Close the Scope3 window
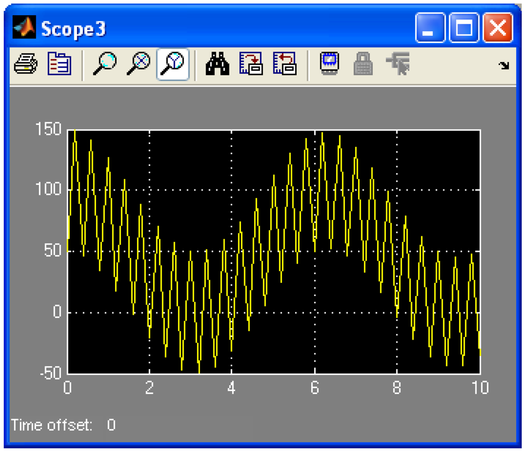525x453 pixels. tap(497, 28)
